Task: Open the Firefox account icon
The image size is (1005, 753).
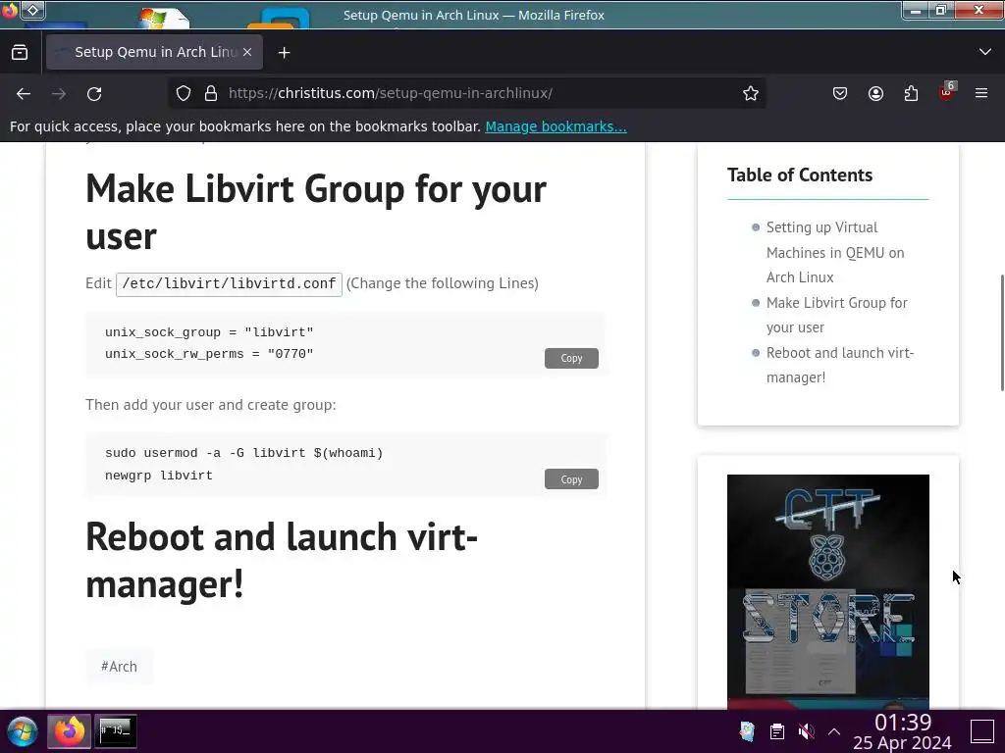Action: coord(875,93)
